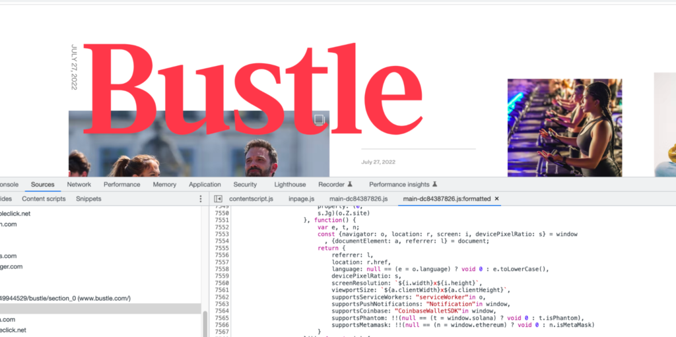Select the 'oleclick.net' entry at tree top
The image size is (676, 337).
(15, 213)
